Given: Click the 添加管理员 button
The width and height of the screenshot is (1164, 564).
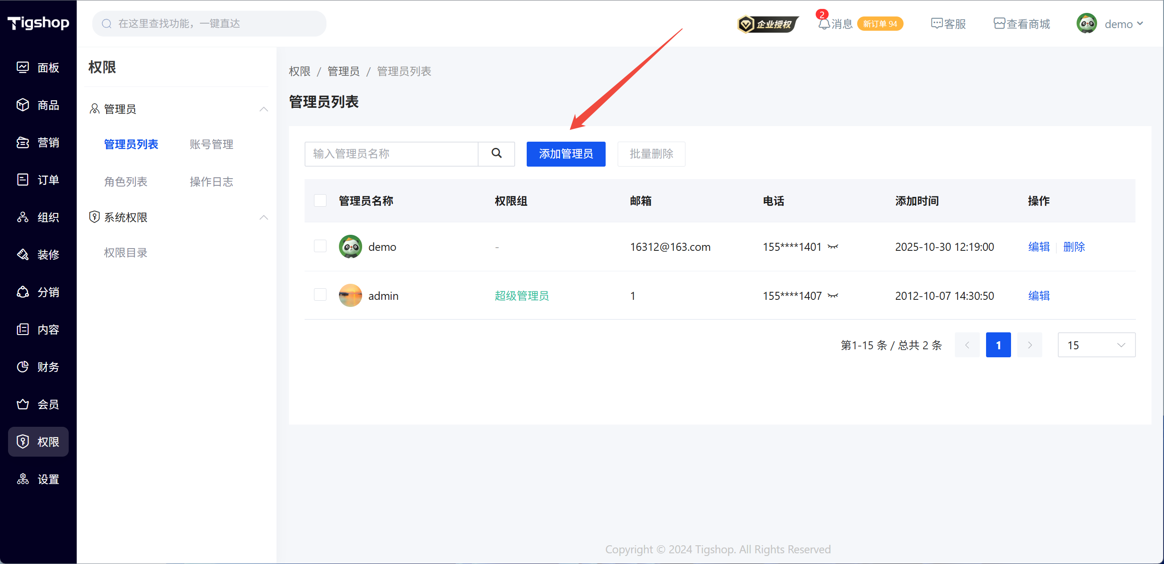Looking at the screenshot, I should 565,153.
